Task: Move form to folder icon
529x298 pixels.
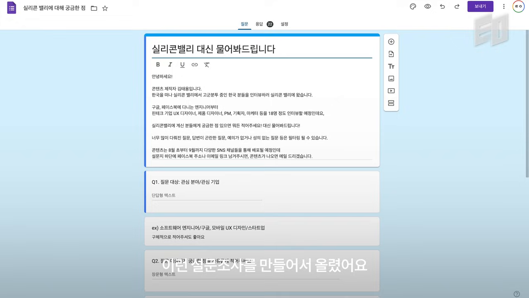Action: pyautogui.click(x=94, y=8)
